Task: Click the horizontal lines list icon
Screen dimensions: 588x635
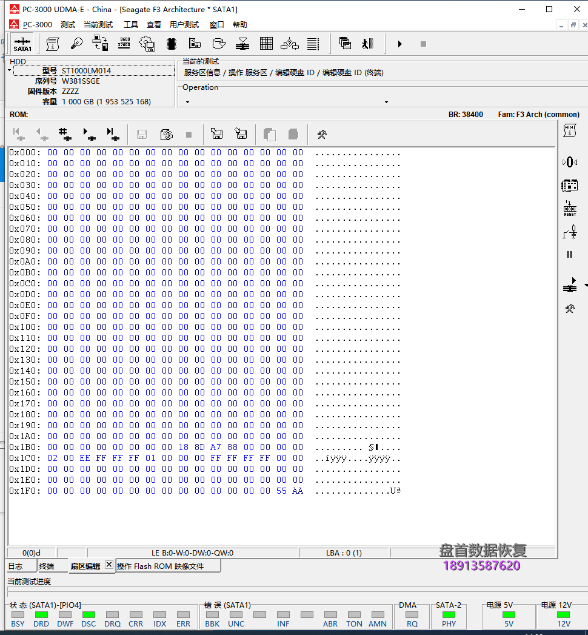Action: tap(313, 44)
